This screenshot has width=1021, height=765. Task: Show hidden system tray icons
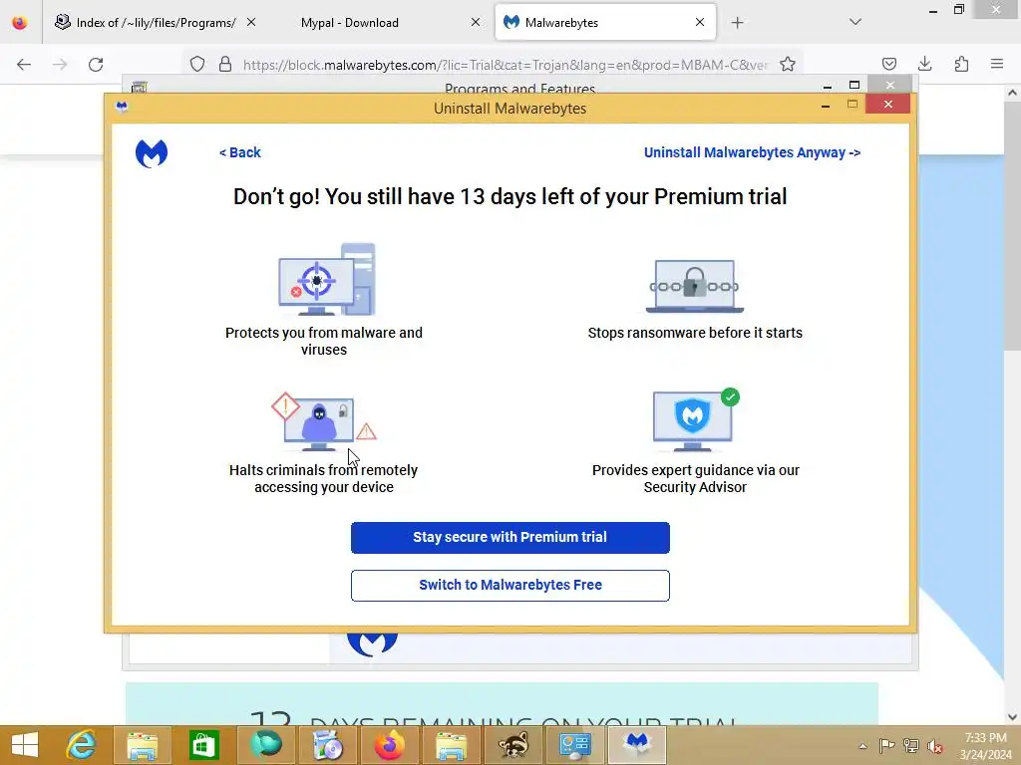coord(862,746)
